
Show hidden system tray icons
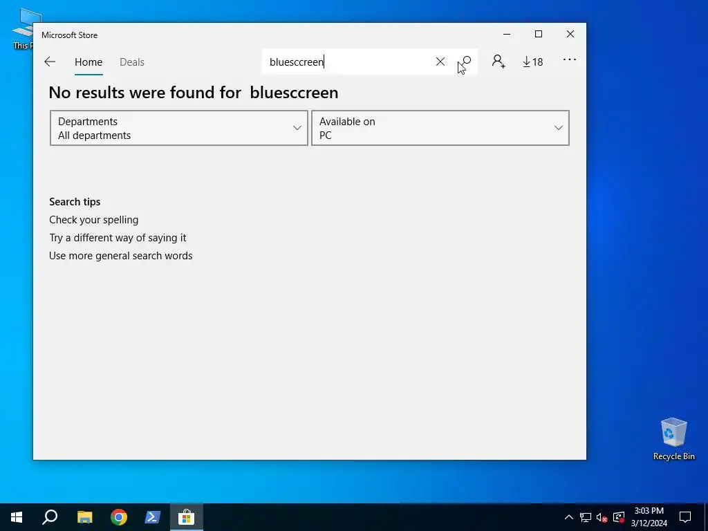pyautogui.click(x=569, y=517)
